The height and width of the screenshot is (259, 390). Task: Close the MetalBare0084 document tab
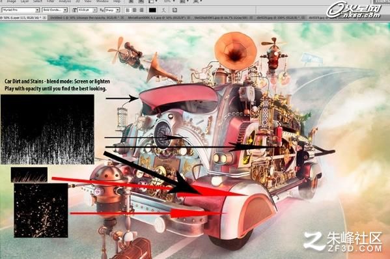(189, 18)
